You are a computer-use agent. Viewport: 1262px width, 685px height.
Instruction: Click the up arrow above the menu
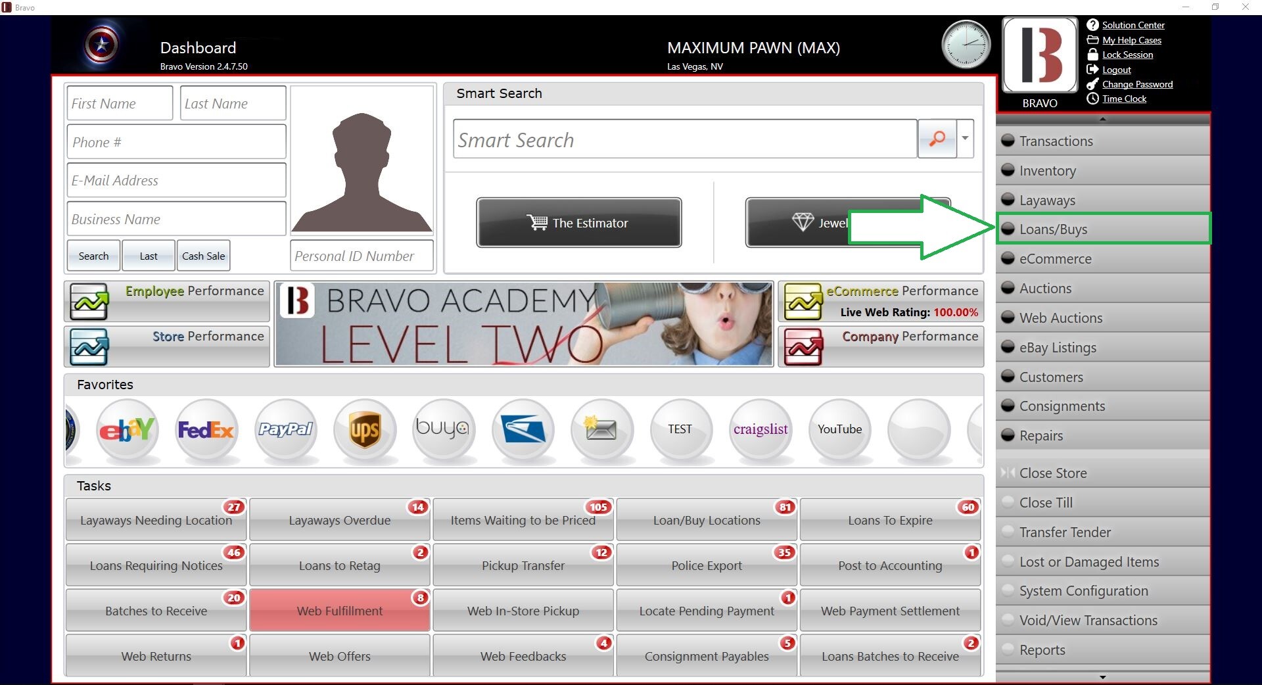click(1103, 119)
